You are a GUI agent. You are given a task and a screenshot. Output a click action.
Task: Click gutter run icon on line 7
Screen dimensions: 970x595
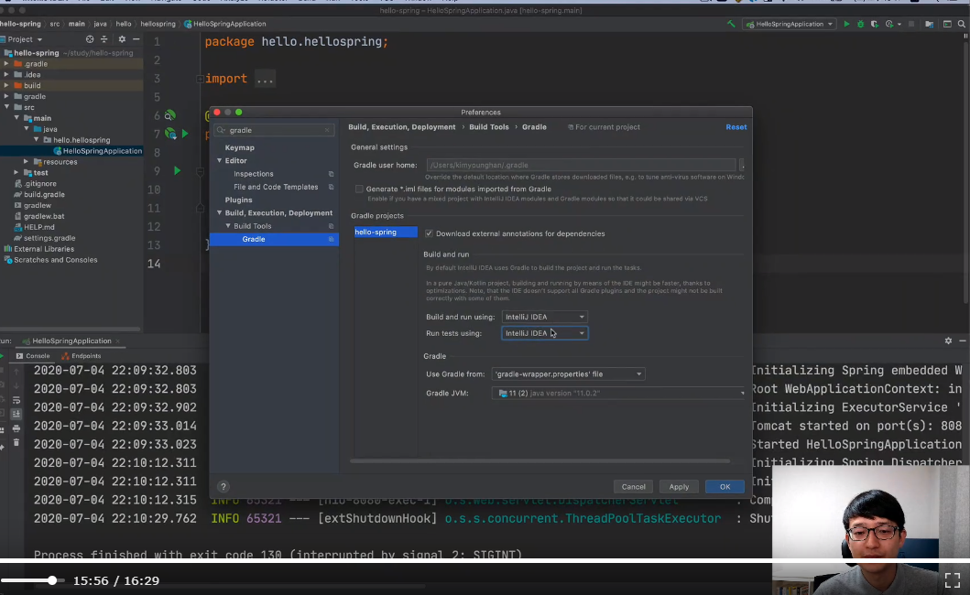click(x=184, y=134)
